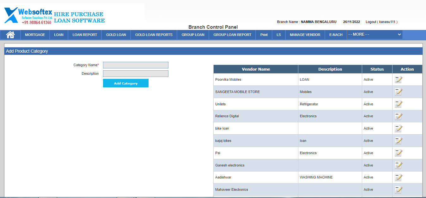Select the Poorvika Mobiles vendor name
The image size is (426, 198).
click(x=228, y=79)
